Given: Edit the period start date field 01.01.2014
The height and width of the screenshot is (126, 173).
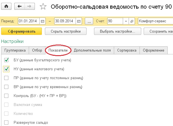Looking at the screenshot, I should click(29, 21).
